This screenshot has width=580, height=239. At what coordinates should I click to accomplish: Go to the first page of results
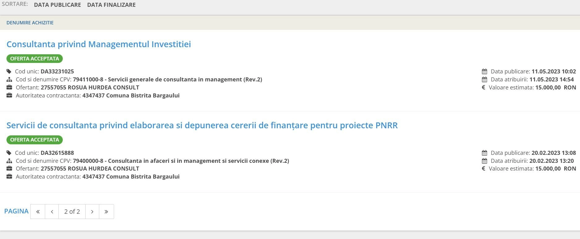point(38,212)
